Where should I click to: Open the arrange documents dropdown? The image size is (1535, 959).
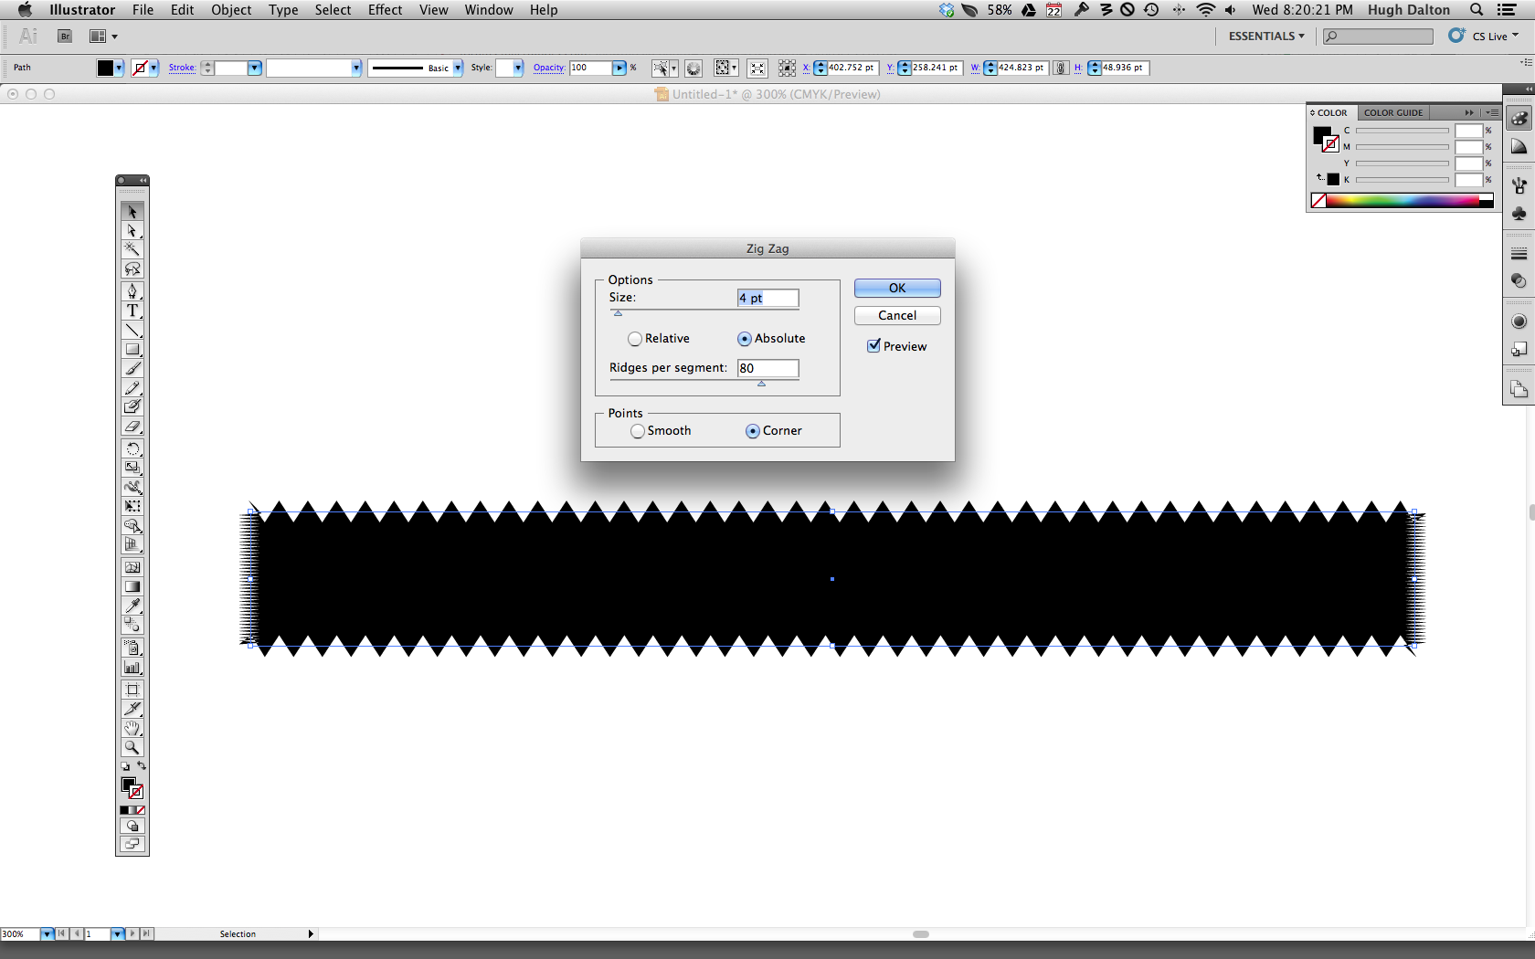pos(103,37)
